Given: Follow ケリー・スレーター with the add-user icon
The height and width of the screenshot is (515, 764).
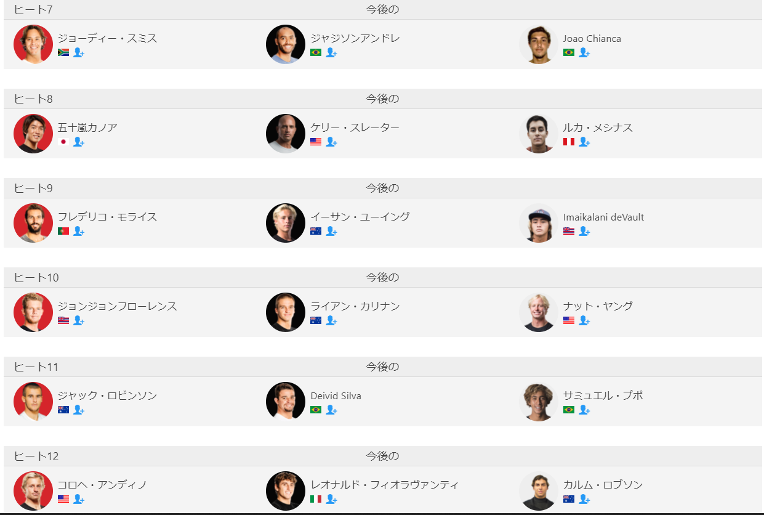Looking at the screenshot, I should 331,142.
